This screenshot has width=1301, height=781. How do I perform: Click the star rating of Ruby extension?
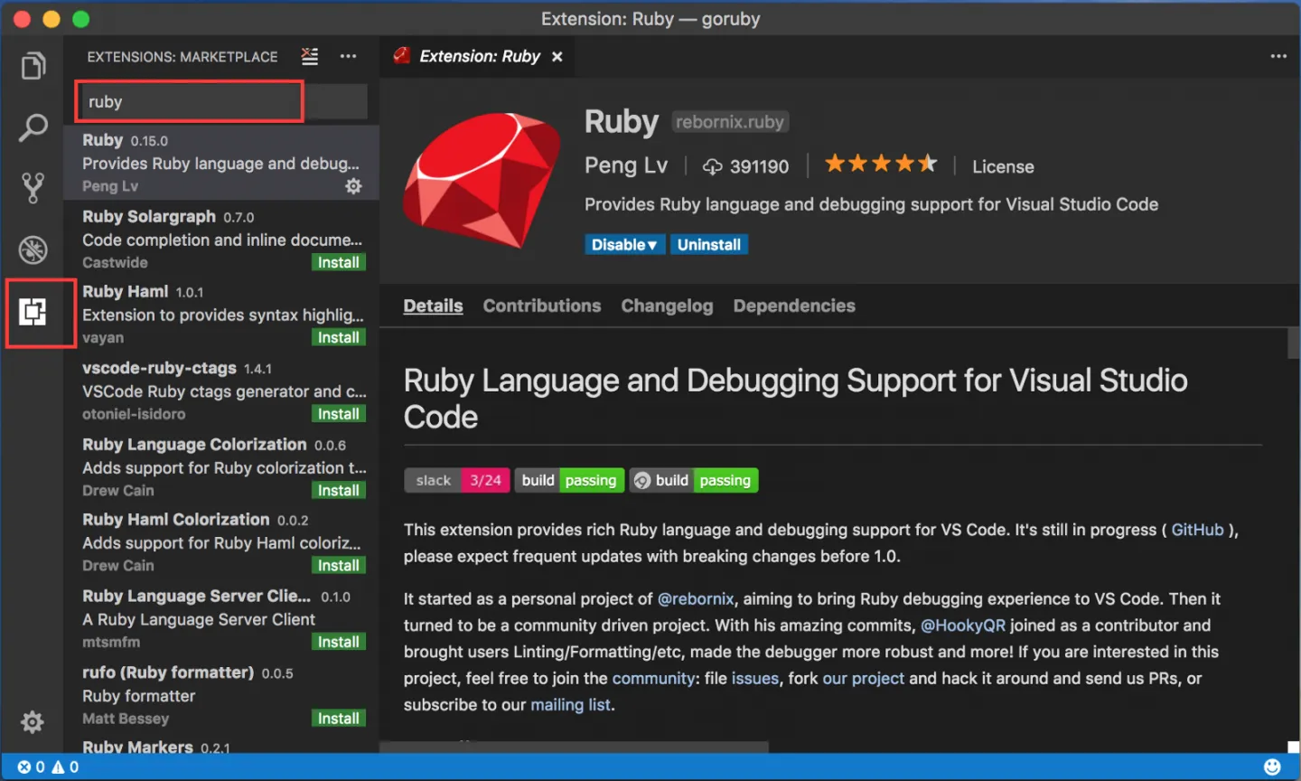point(881,164)
